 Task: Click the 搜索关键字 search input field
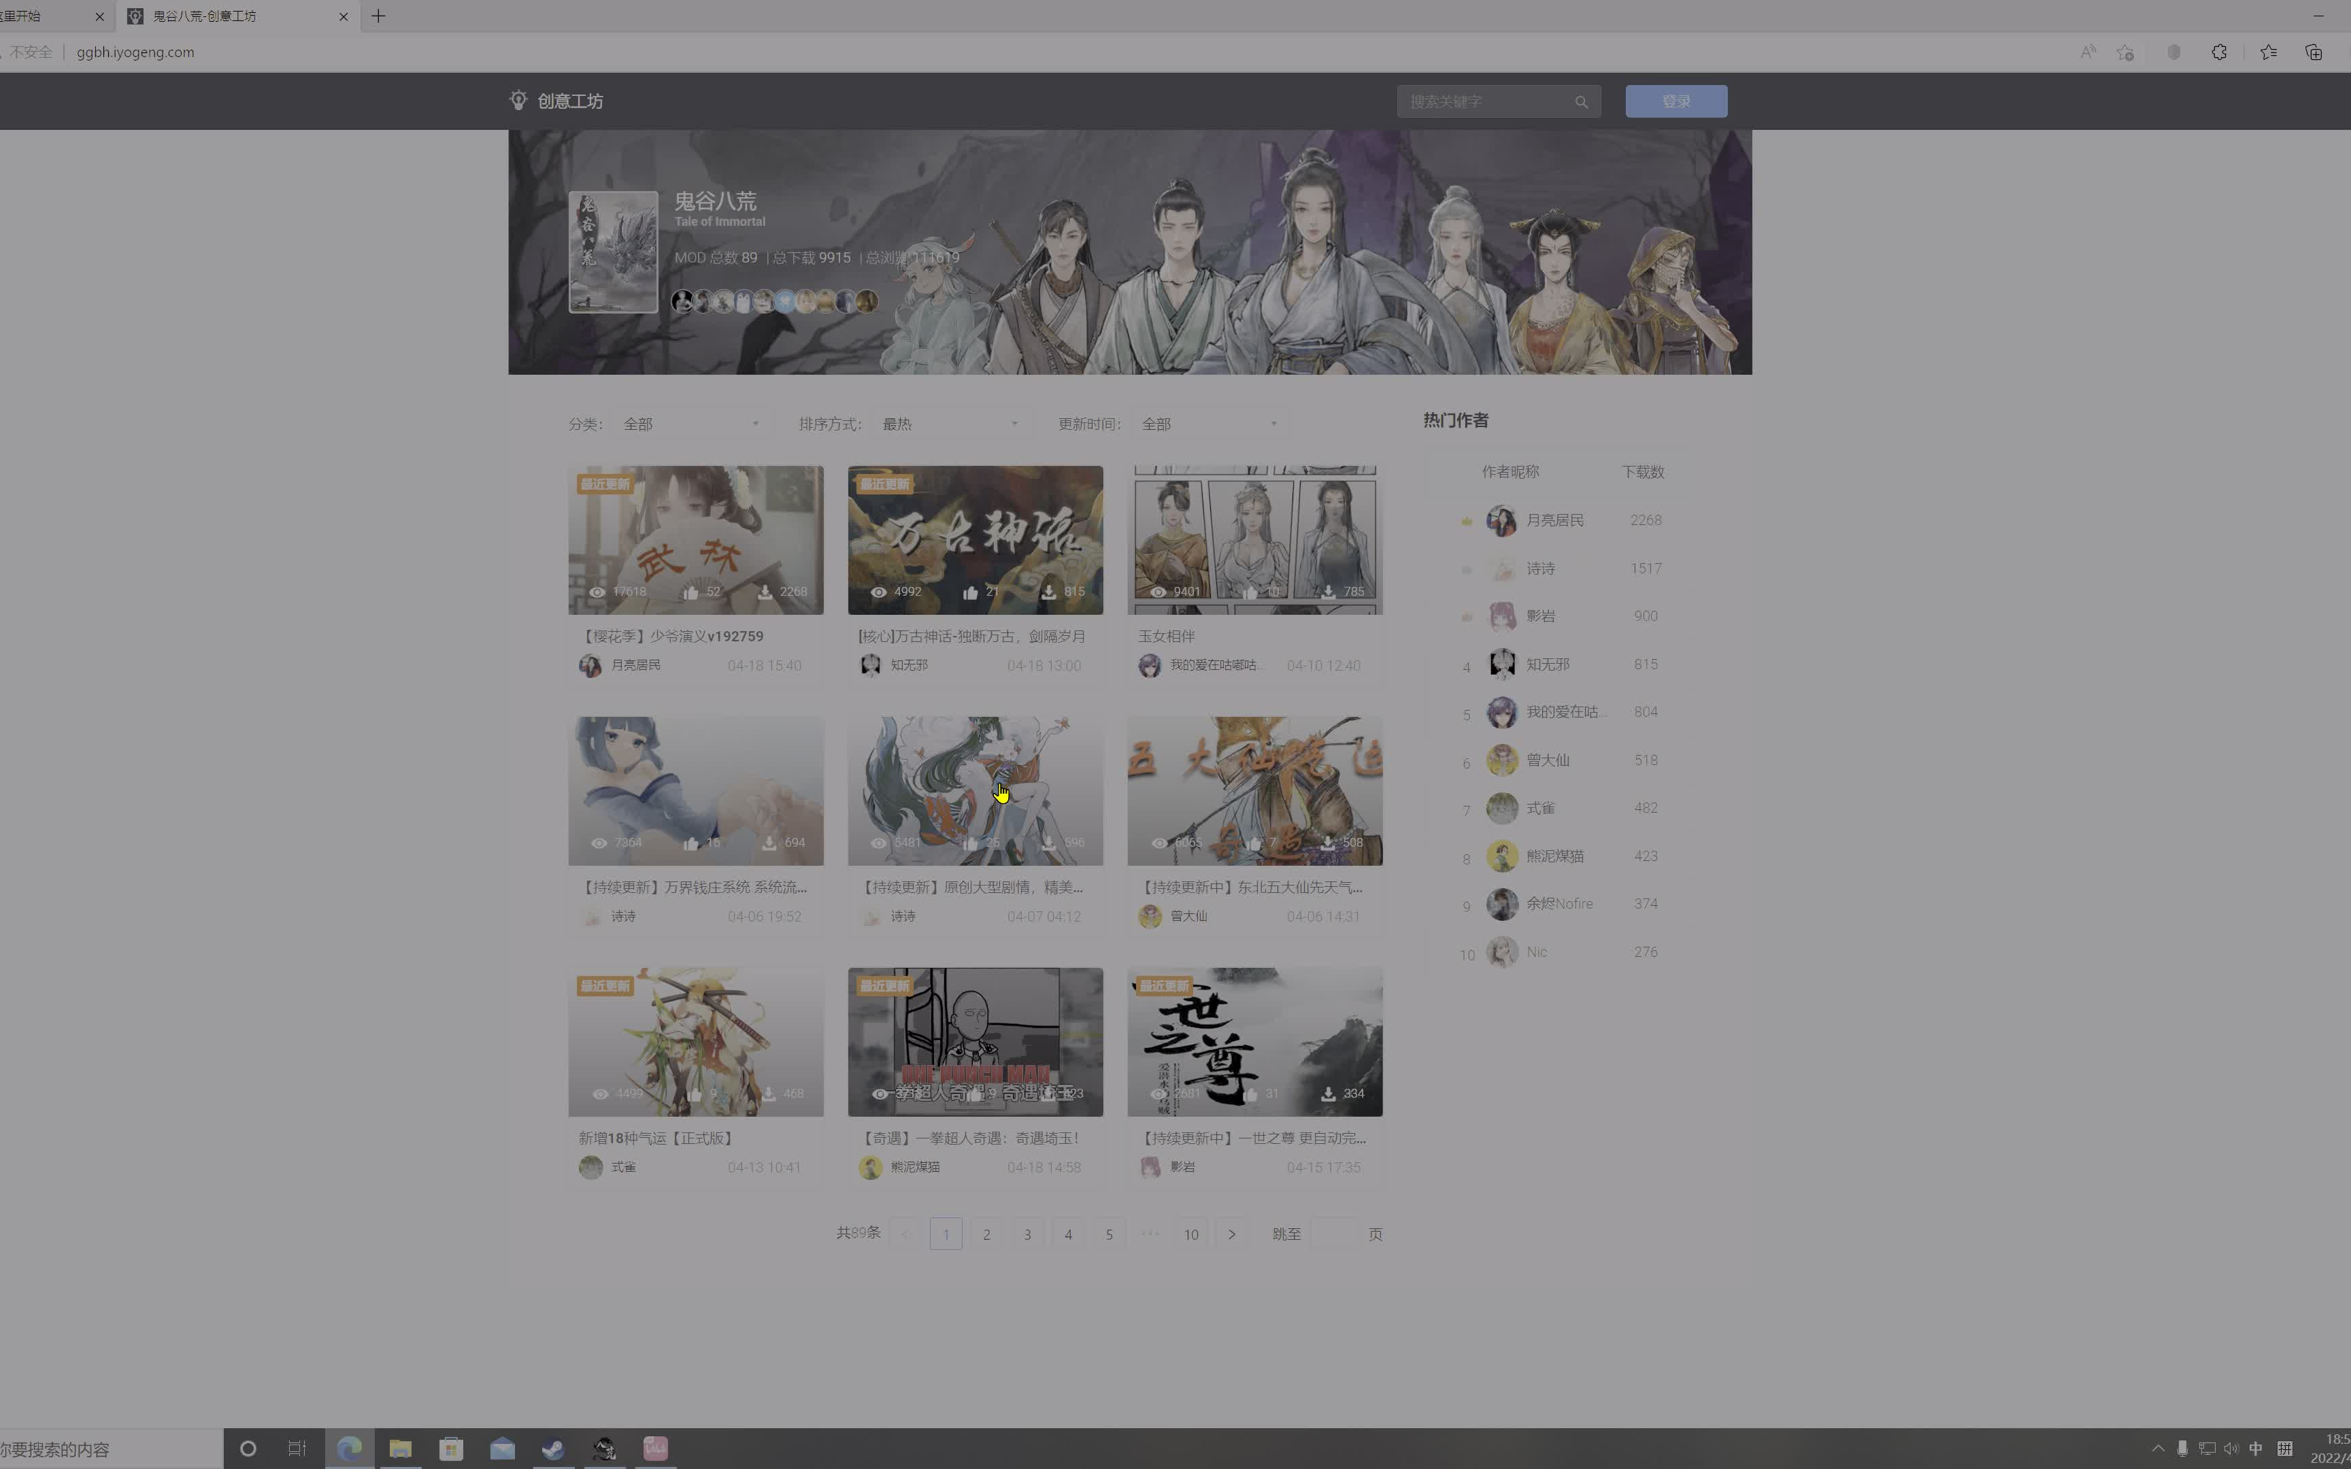point(1486,102)
